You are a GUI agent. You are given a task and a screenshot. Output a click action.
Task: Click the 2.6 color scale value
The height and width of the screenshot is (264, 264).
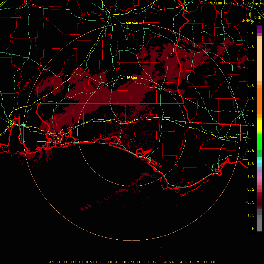[251, 150]
